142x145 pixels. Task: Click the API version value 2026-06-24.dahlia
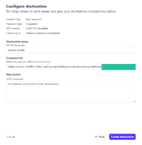(x=37, y=28)
